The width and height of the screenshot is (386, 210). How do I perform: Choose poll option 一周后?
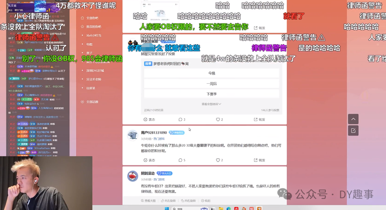pos(212,84)
